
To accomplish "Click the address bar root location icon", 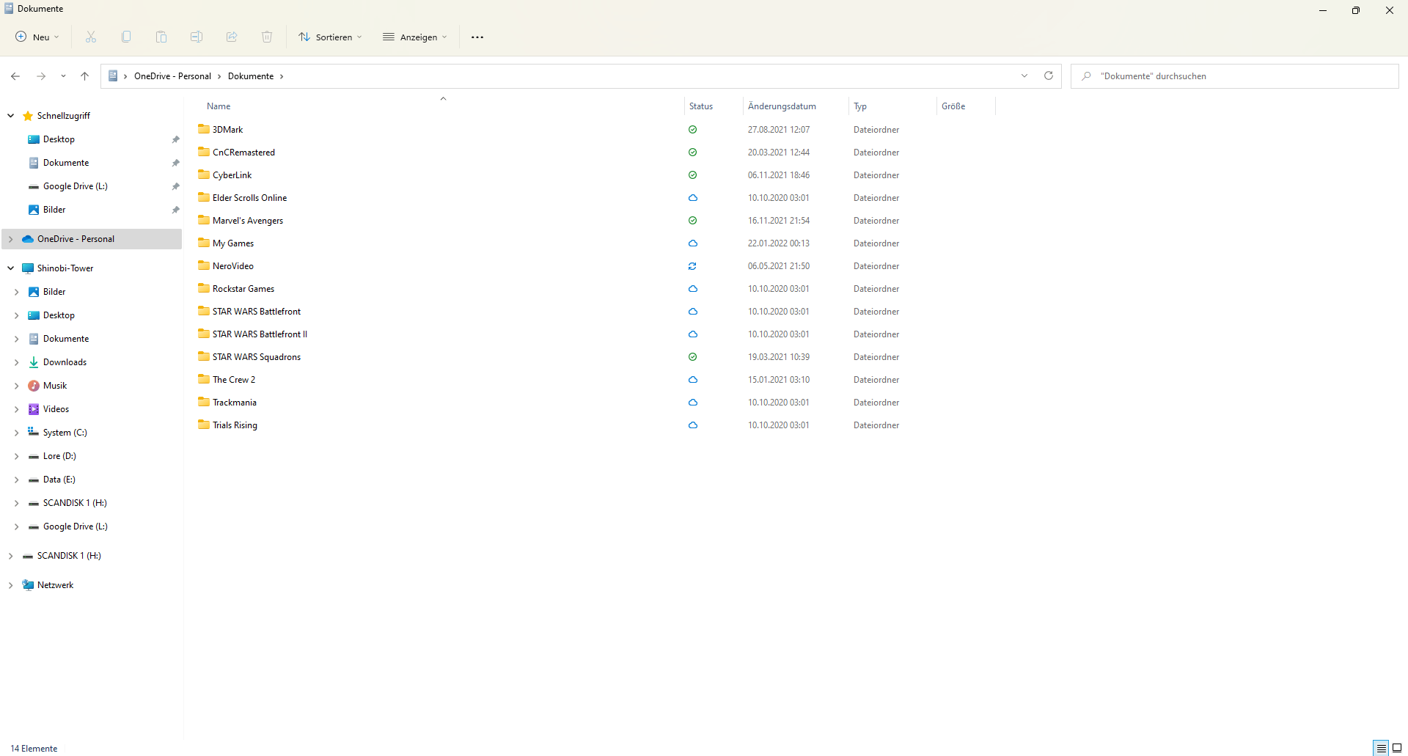I will [113, 76].
